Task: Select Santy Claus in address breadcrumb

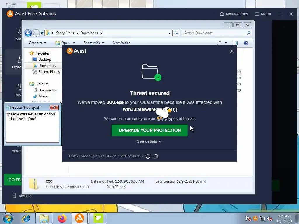Action: 65,33
